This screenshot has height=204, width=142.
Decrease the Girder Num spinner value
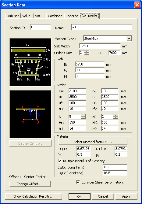87,54
